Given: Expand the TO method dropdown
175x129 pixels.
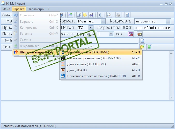Looking at the screenshot, I should 90,28.
